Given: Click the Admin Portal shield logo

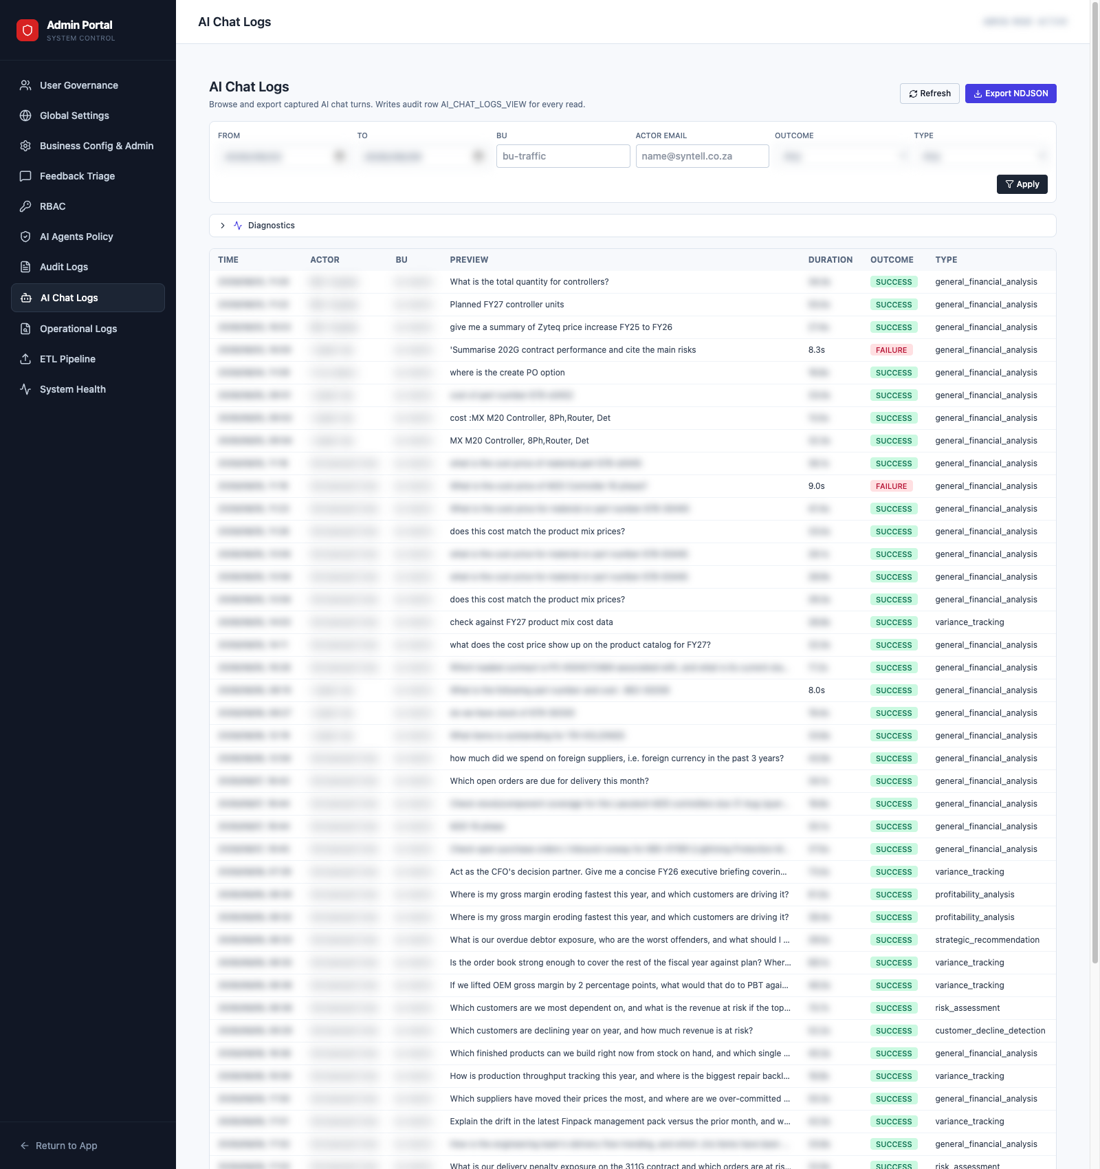Looking at the screenshot, I should tap(27, 30).
